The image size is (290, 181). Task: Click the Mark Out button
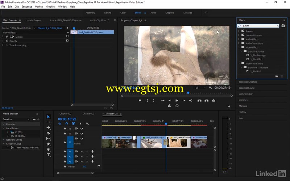[x=153, y=101]
